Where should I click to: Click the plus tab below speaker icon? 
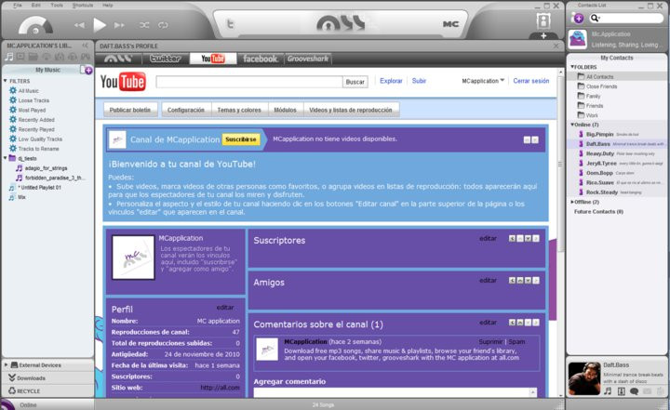point(543,36)
